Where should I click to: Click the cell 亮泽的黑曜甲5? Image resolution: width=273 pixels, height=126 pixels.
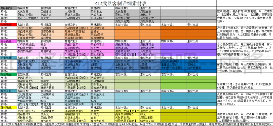127,114
